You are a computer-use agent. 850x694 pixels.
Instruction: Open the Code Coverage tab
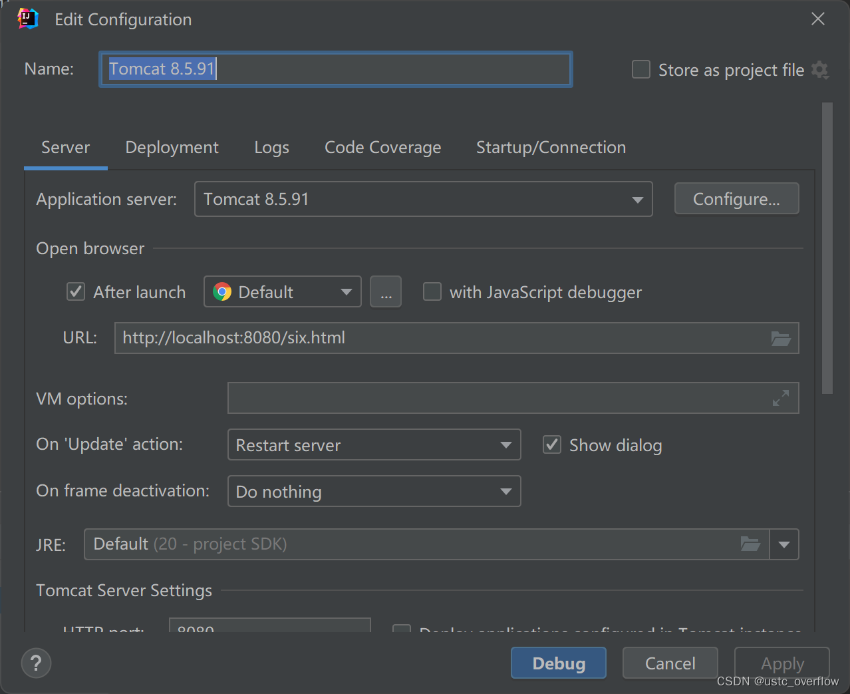click(x=382, y=147)
